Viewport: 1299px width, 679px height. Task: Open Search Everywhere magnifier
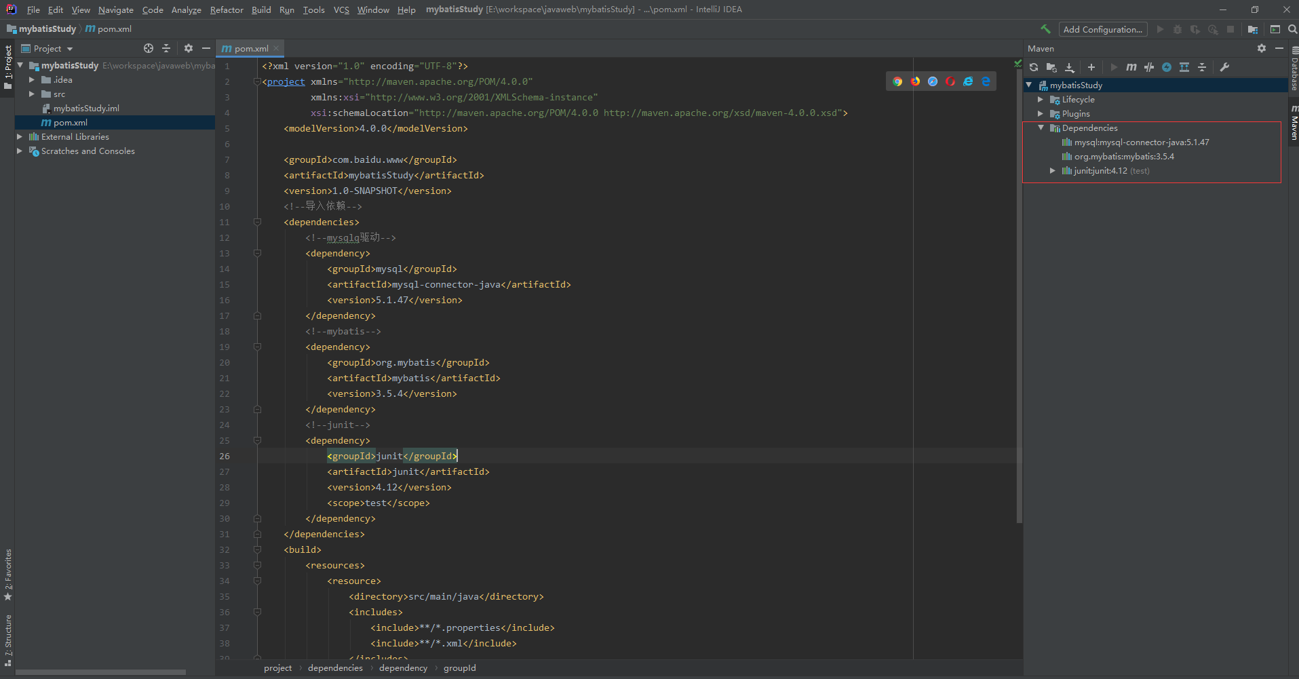[x=1292, y=29]
